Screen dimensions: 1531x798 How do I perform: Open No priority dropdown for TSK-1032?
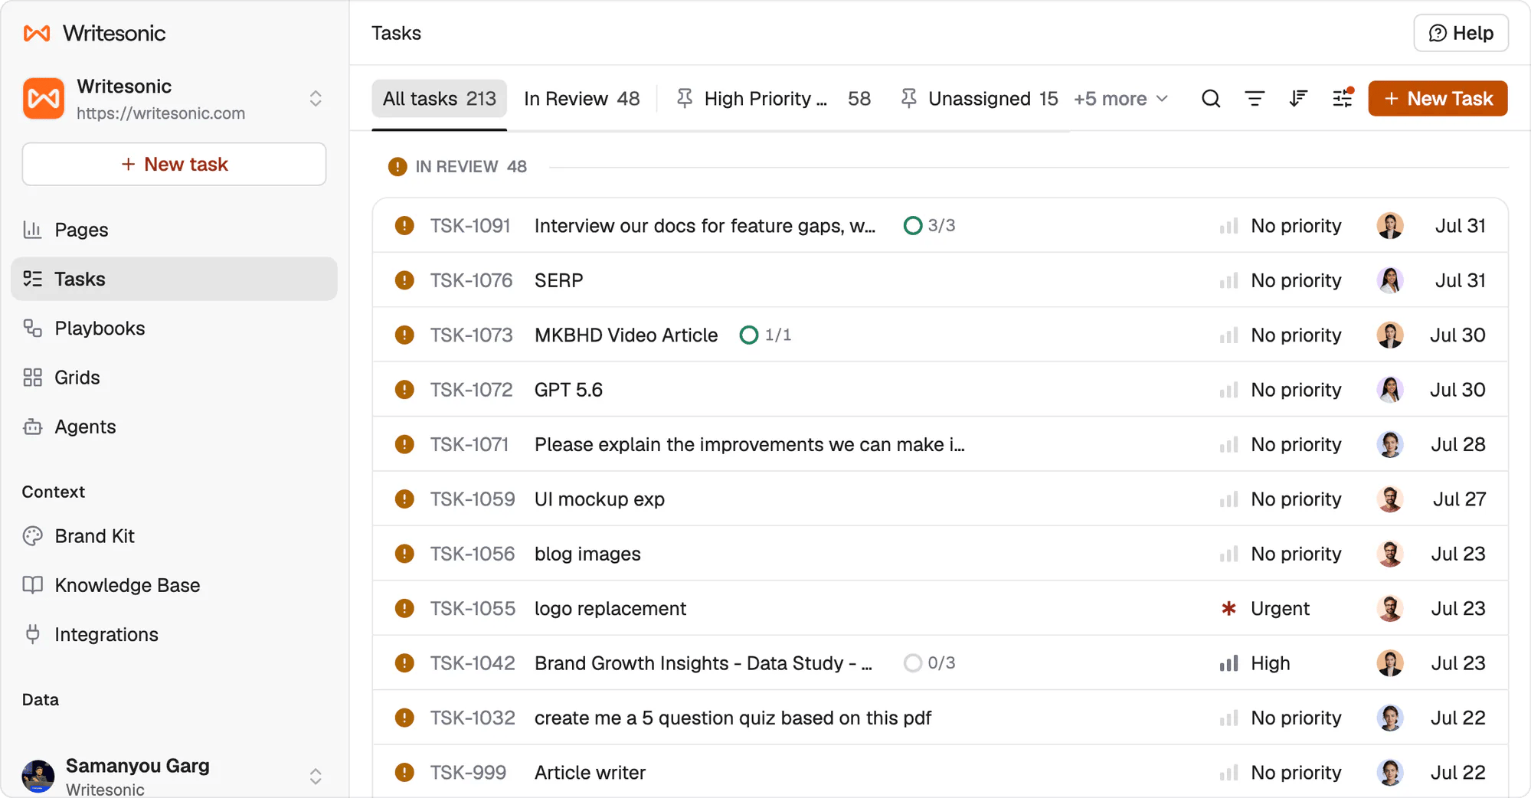point(1281,718)
